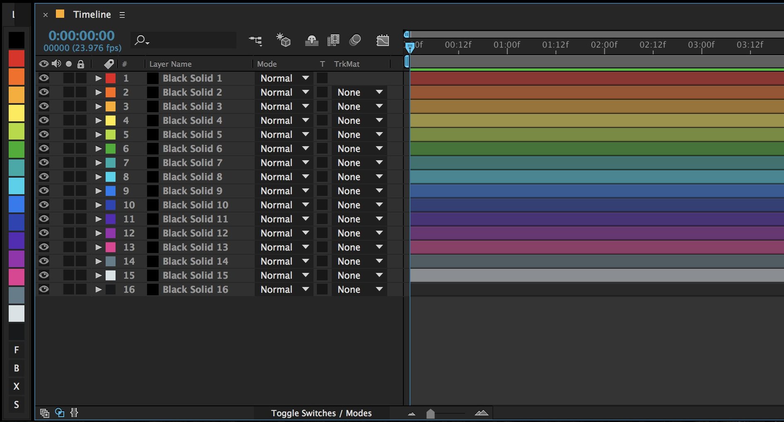Screen dimensions: 784x422
Task: Open the blending Mode dropdown for Black Solid 5
Action: pos(283,134)
